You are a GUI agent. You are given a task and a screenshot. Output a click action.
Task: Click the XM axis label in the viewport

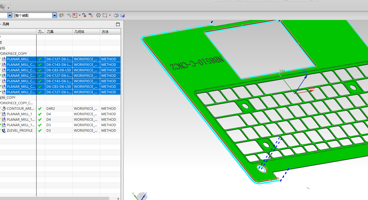click(x=312, y=88)
